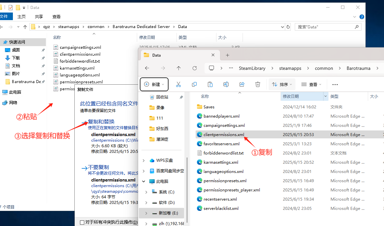Expand the 新加卷 (E:) drive node
Image resolution: width=384 pixels, height=226 pixels.
click(146, 213)
